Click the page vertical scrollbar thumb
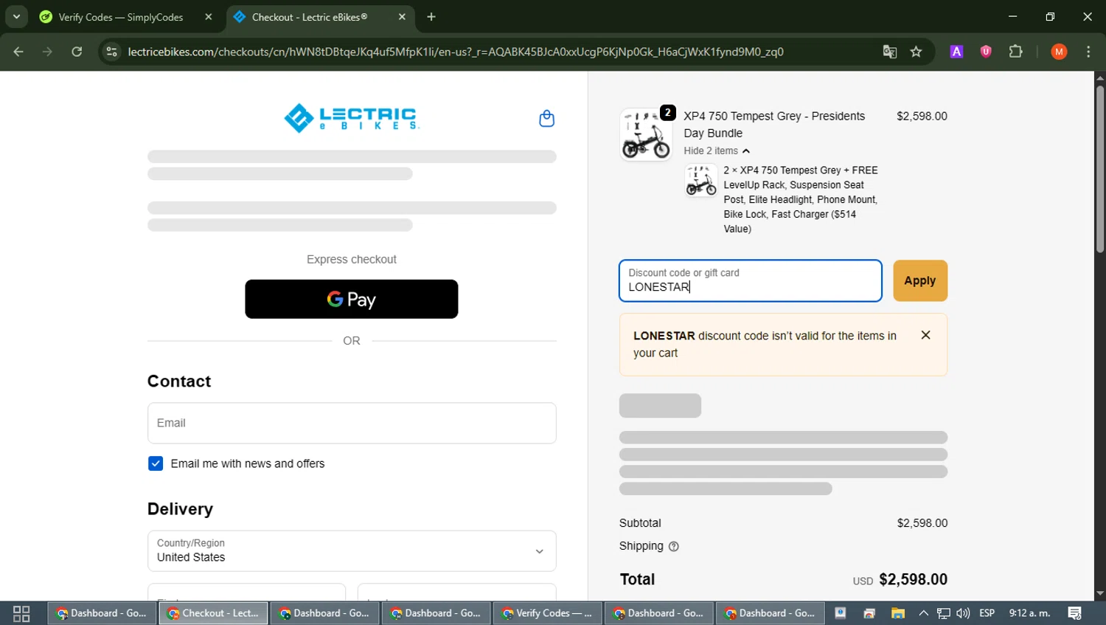 click(1099, 169)
